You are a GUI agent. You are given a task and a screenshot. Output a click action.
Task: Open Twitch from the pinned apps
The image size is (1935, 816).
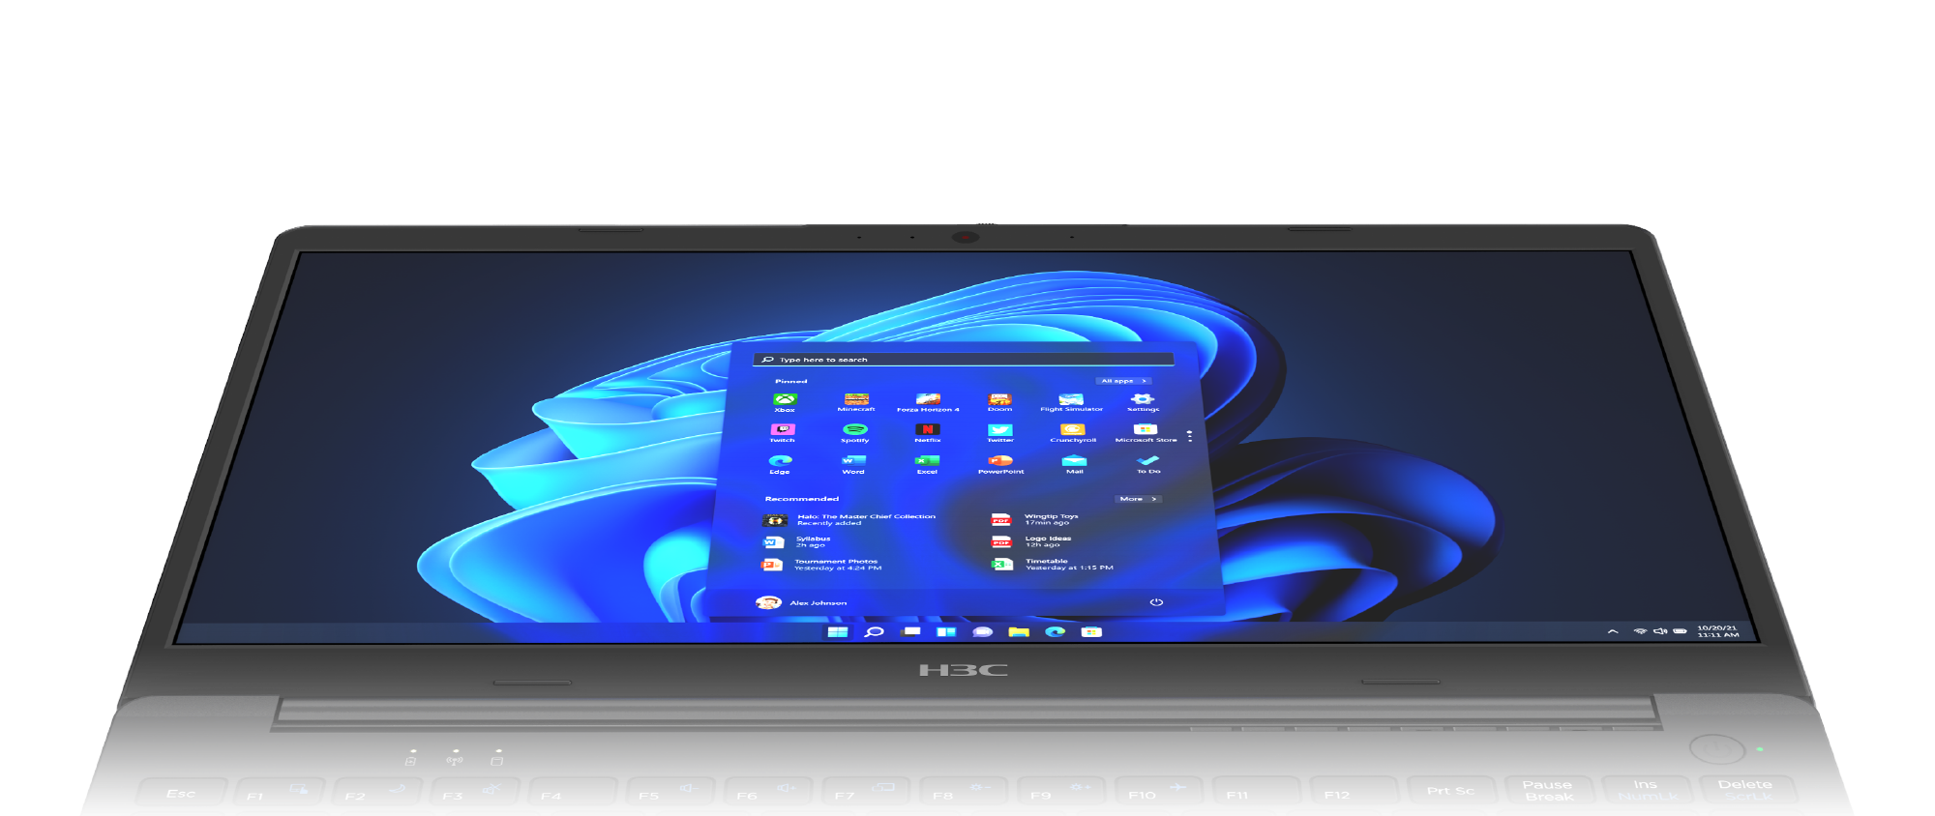782,431
